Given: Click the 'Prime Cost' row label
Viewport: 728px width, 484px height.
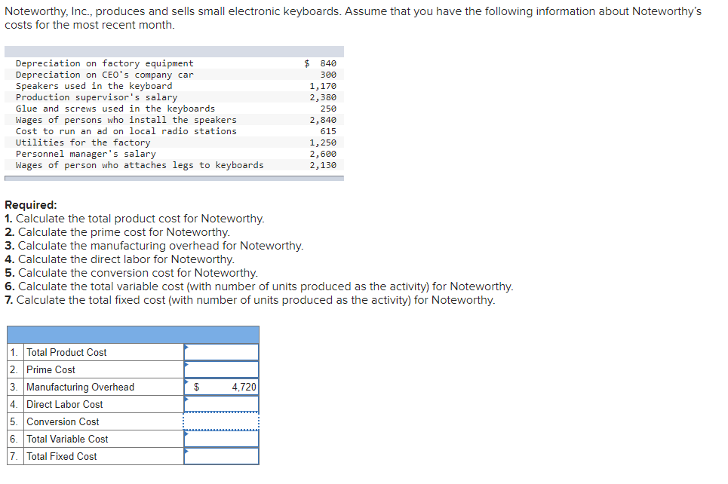Looking at the screenshot, I should 51,369.
